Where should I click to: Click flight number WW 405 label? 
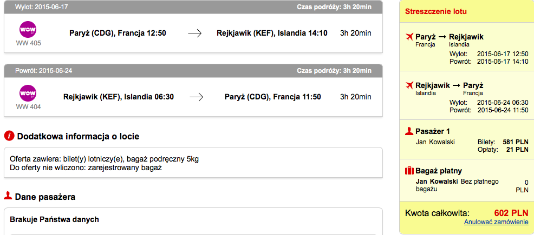(x=28, y=43)
